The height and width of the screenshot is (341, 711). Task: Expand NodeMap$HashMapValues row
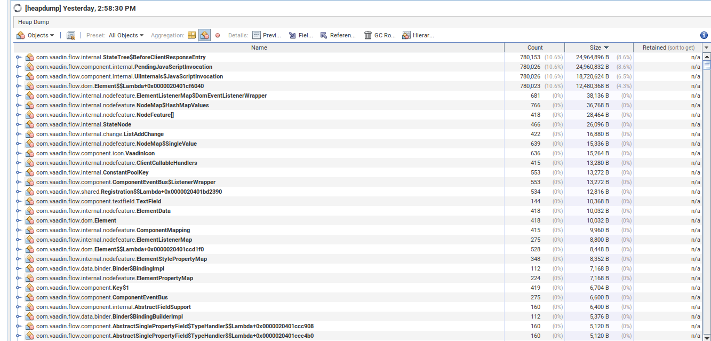coord(19,105)
